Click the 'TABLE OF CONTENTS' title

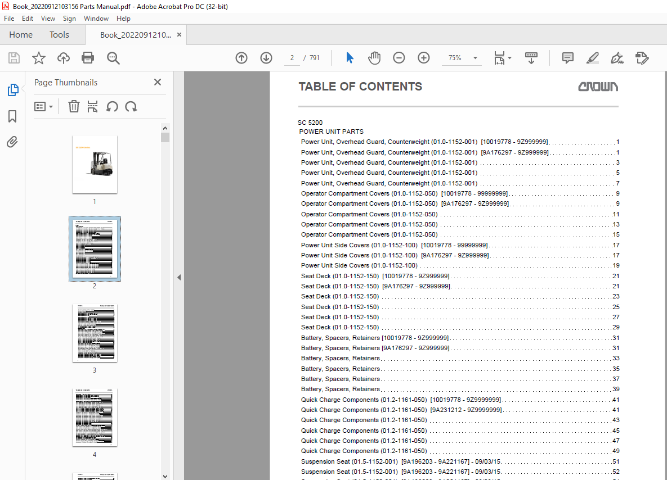pyautogui.click(x=360, y=87)
